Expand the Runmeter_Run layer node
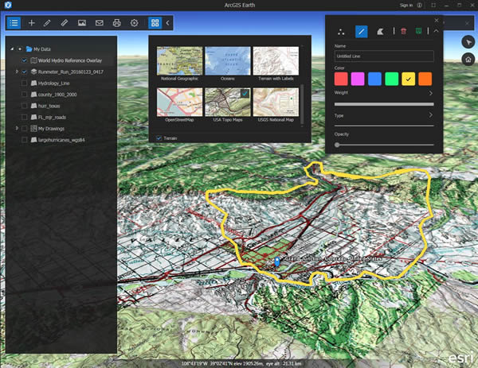The height and width of the screenshot is (368, 478). [x=17, y=72]
